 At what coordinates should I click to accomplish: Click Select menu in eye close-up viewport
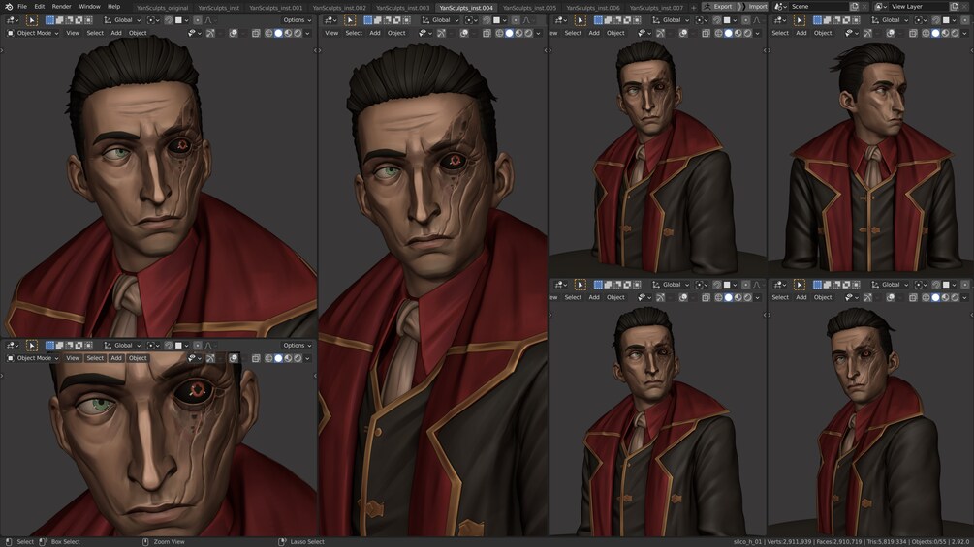(x=95, y=358)
